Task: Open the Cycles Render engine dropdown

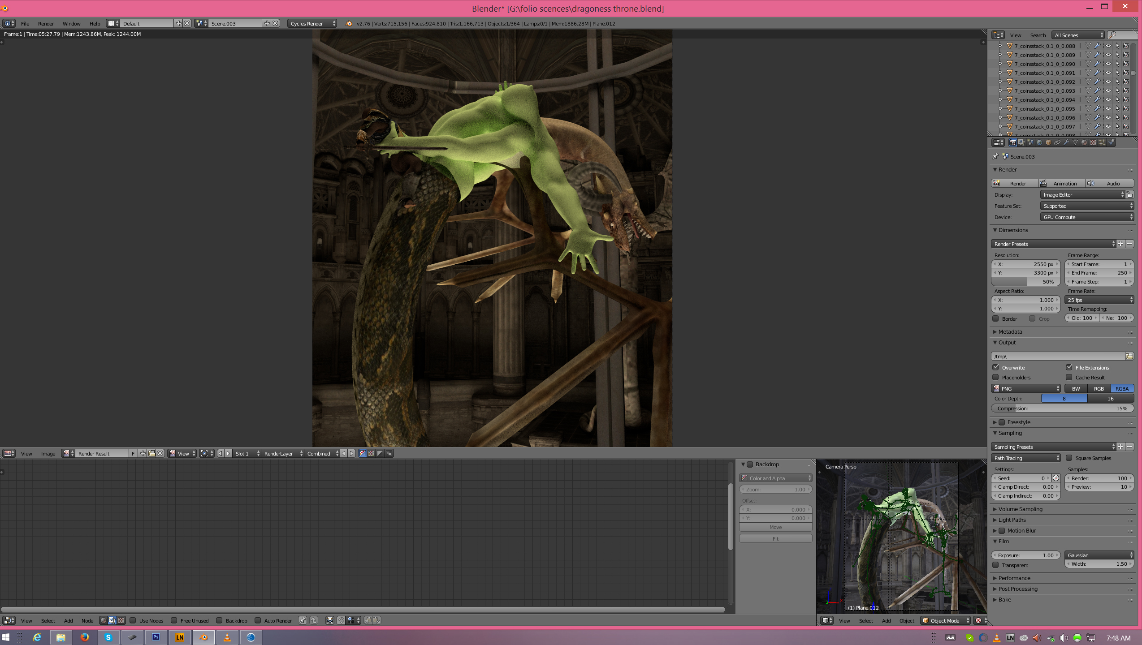Action: [312, 23]
